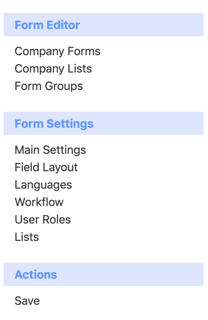This screenshot has height=320, width=208.
Task: Collapse the Form Editor section header
Action: tap(104, 25)
